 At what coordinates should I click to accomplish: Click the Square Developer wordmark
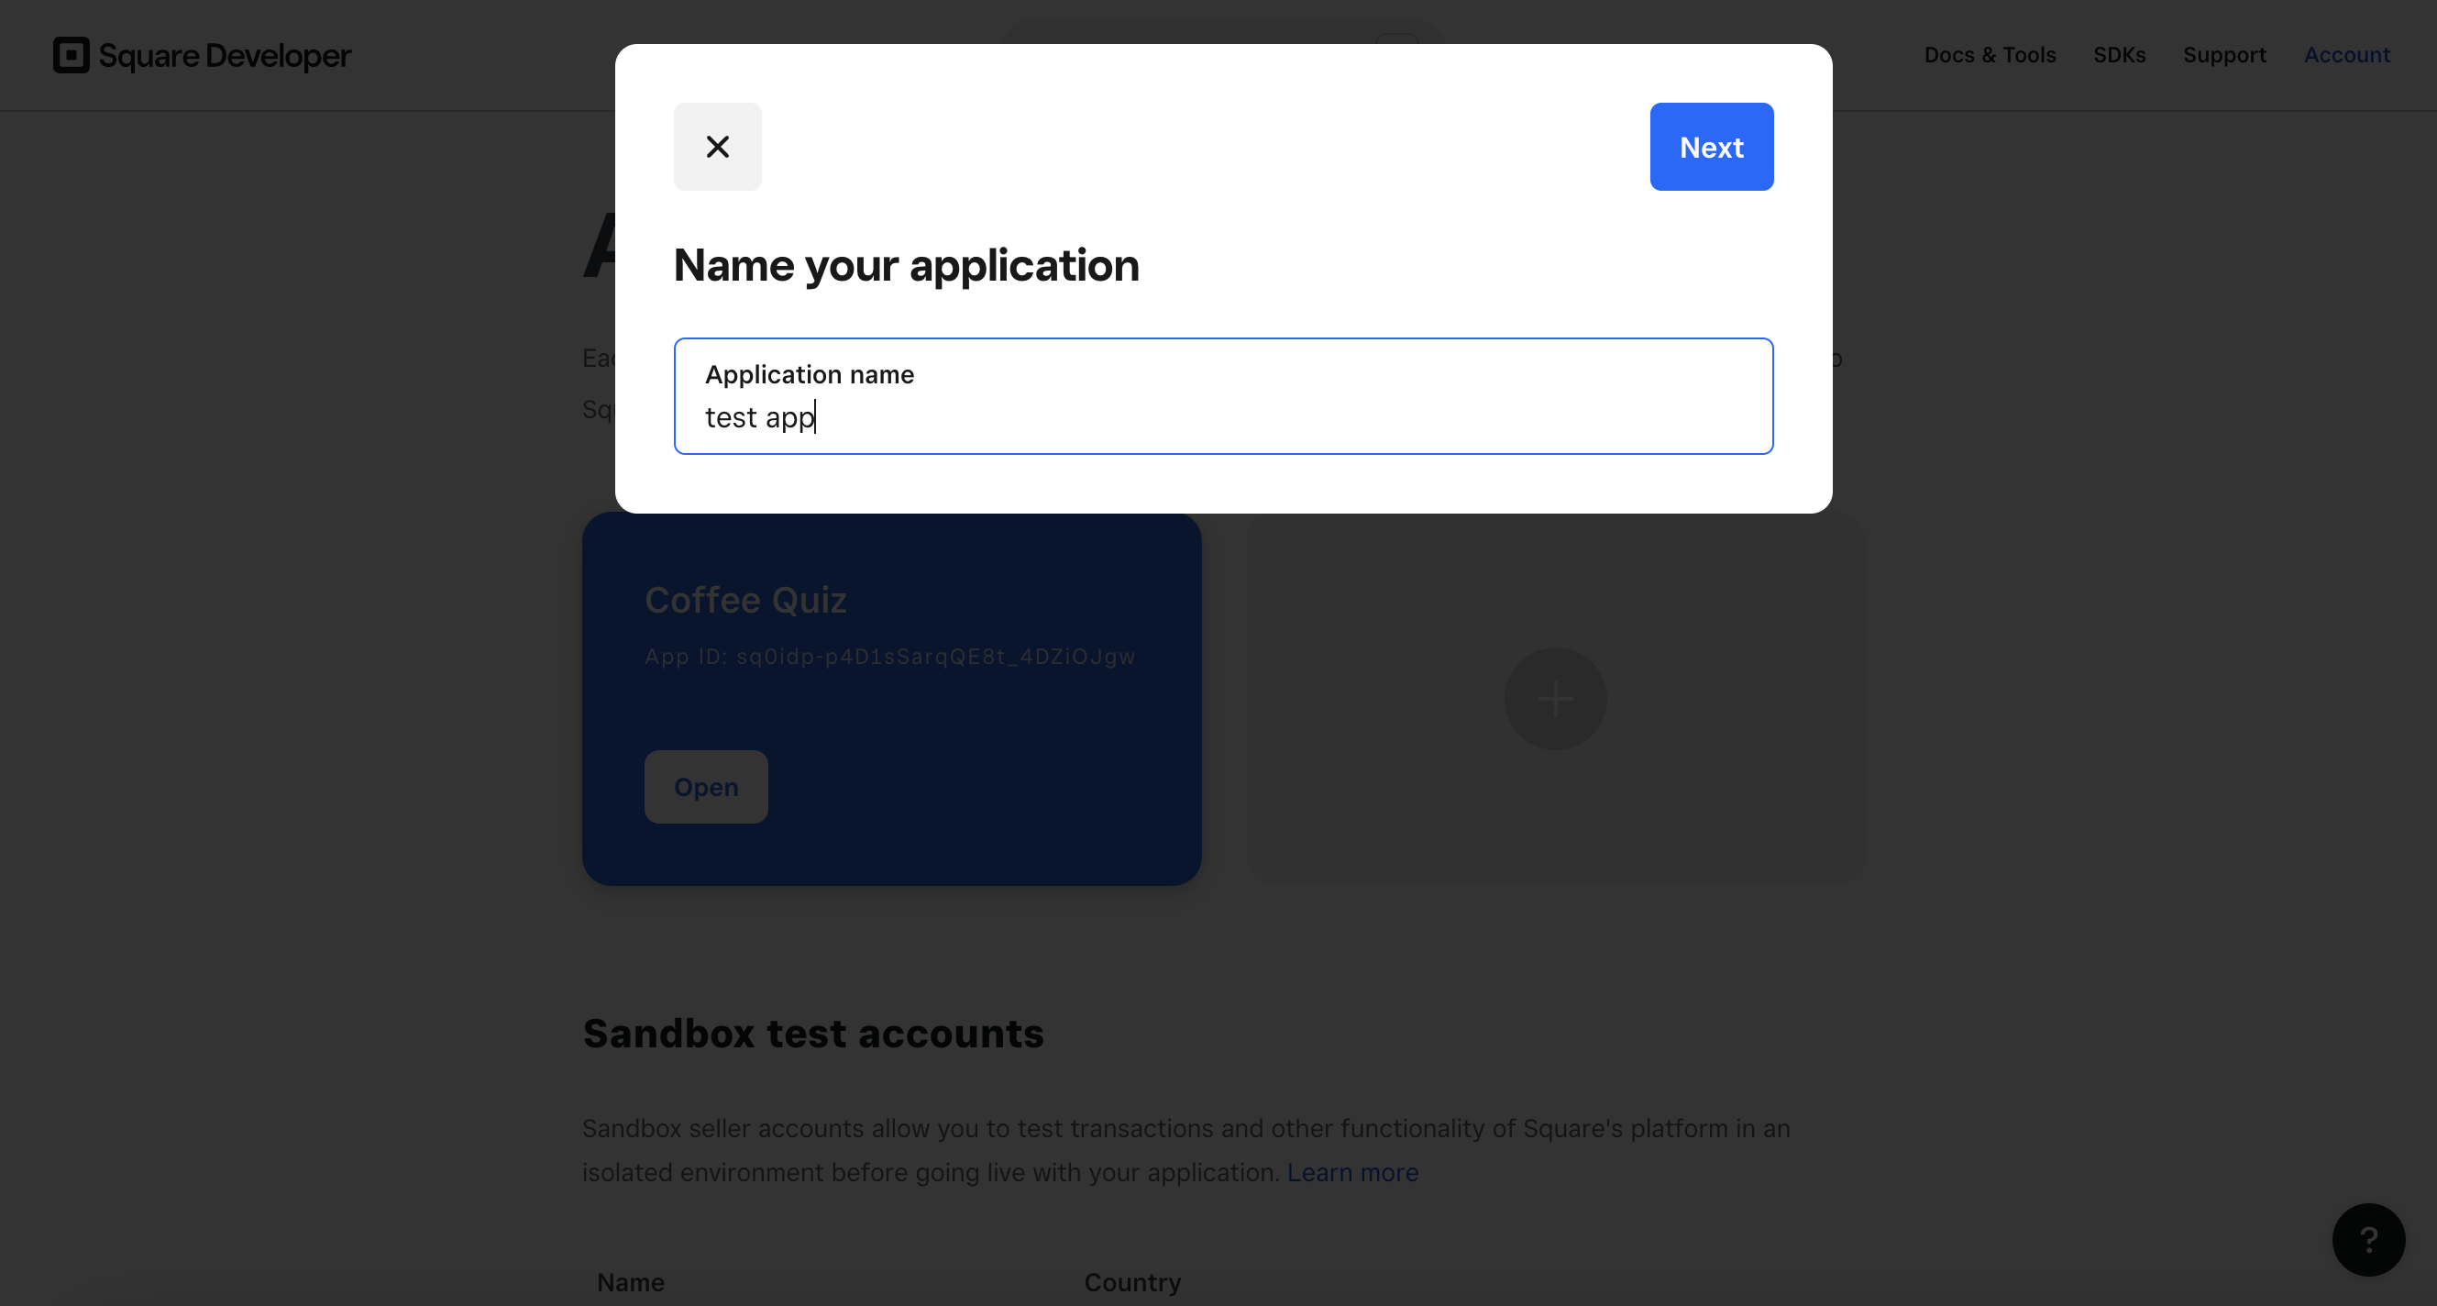226,56
